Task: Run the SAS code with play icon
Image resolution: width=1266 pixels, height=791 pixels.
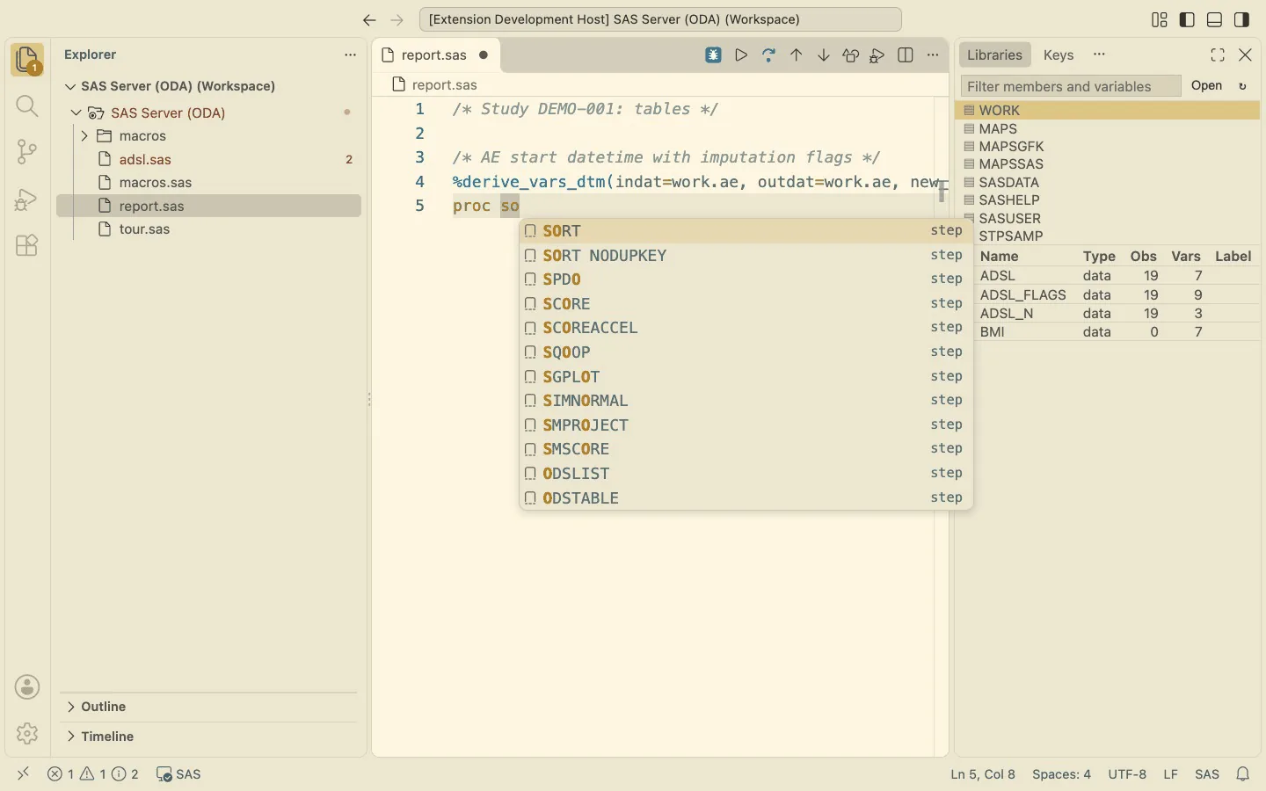Action: [741, 55]
